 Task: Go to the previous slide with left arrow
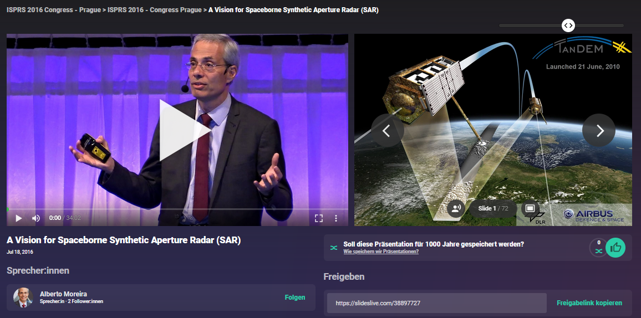(388, 130)
